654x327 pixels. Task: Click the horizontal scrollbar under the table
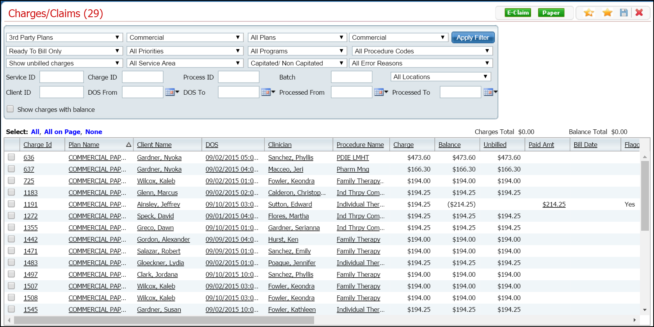click(x=164, y=320)
